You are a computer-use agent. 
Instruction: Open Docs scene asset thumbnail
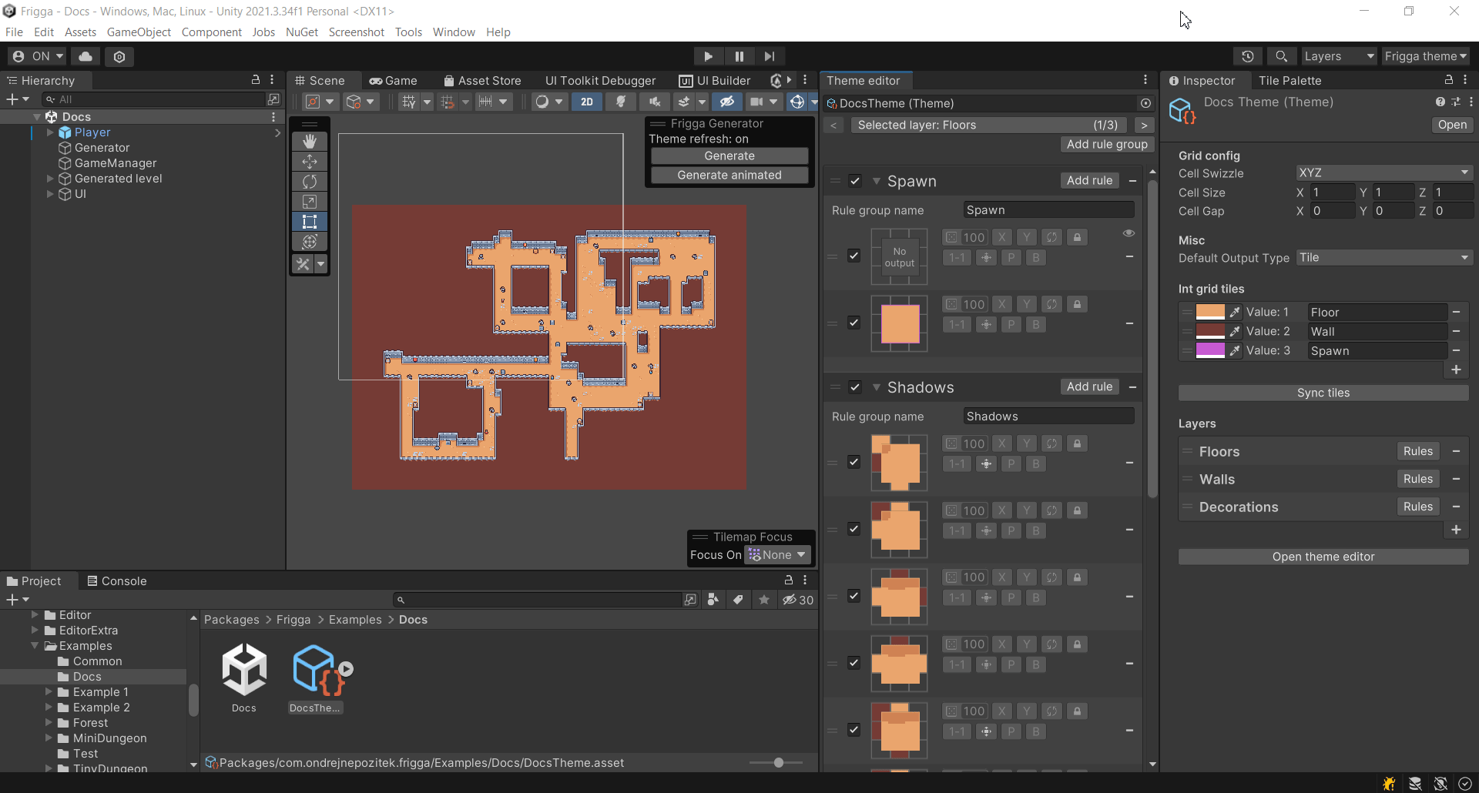pyautogui.click(x=244, y=670)
